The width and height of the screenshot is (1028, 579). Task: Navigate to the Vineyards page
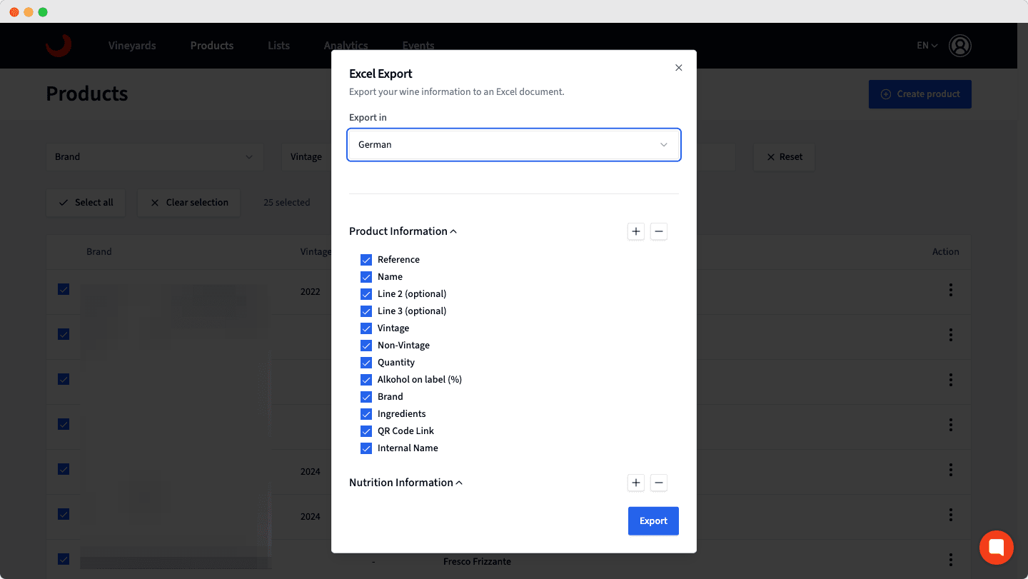point(131,45)
